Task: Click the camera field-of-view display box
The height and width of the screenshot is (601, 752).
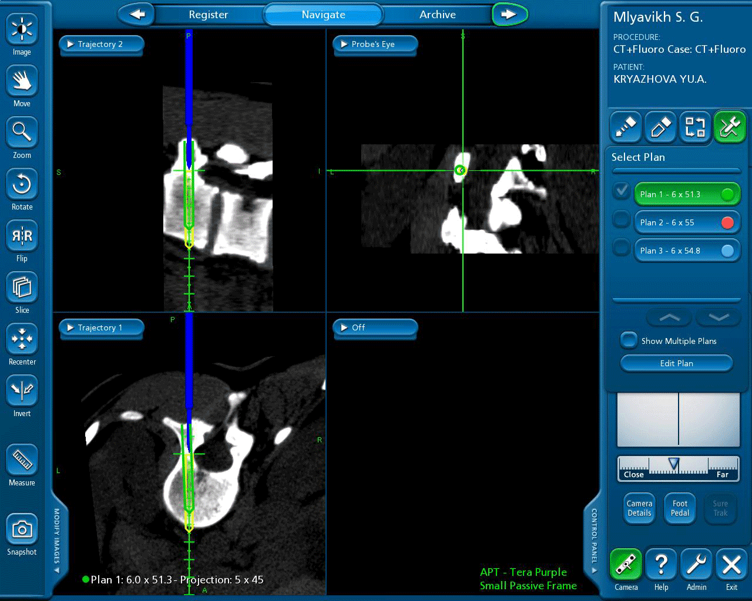Action: click(x=678, y=420)
